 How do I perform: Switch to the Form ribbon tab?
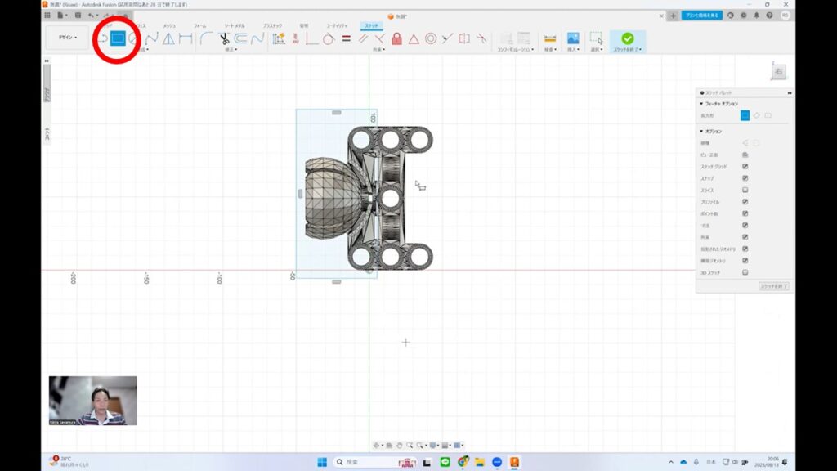click(199, 25)
